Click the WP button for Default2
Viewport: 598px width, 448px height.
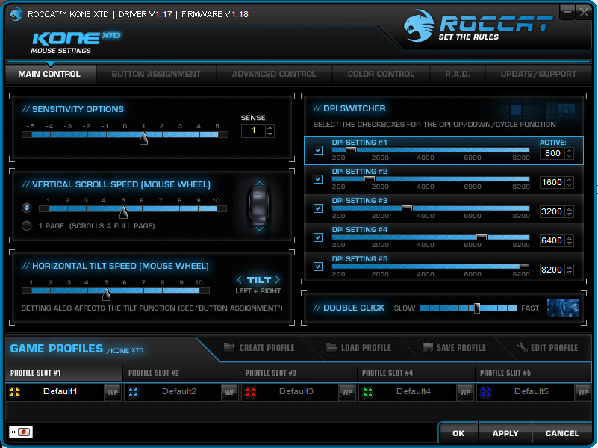coord(230,392)
